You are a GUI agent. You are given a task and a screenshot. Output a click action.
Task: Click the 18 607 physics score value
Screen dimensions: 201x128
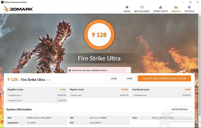[125, 90]
